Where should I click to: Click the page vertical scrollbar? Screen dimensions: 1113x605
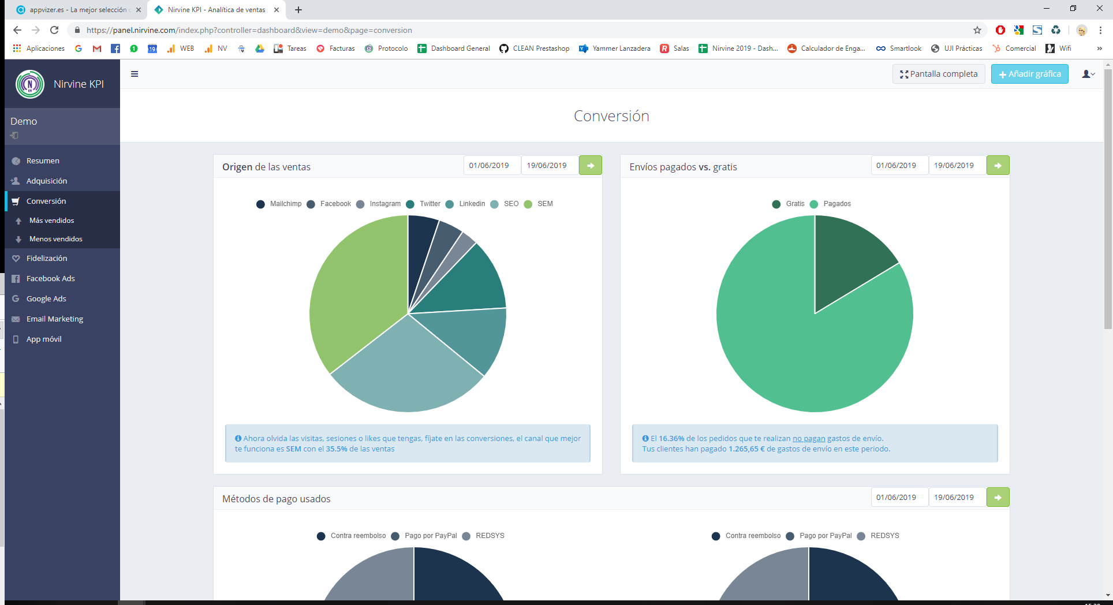(x=1108, y=199)
